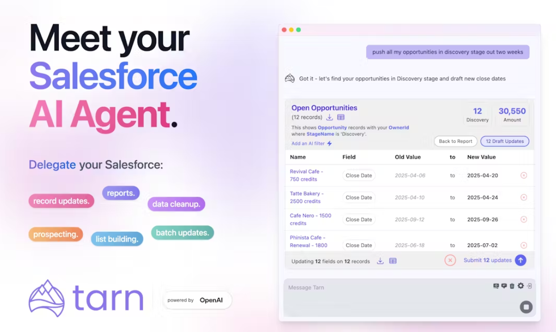Viewport: 556px width, 332px height.
Task: Click the prospecting pill
Action: click(x=56, y=234)
